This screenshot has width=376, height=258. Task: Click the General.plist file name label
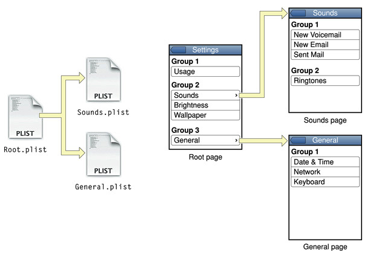tap(103, 187)
